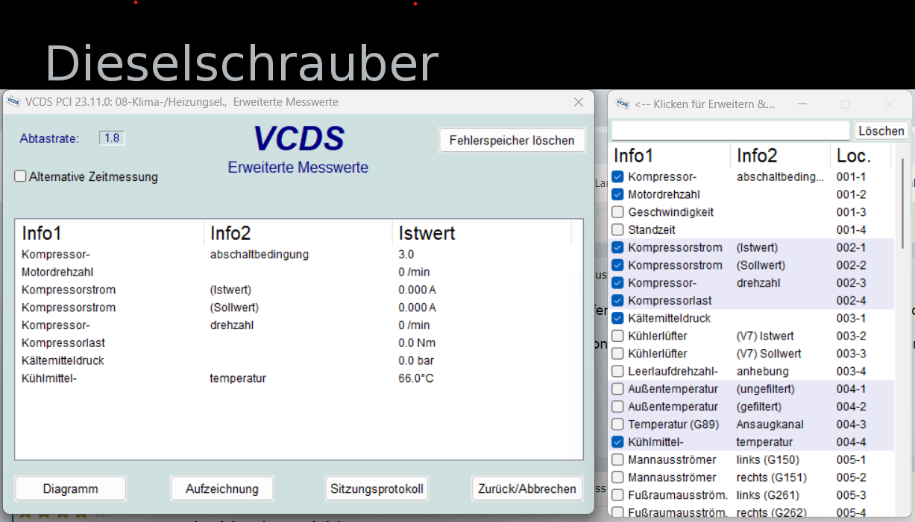Screen dimensions: 915x522
Task: Check Außentemperatur (gefiltert) 004-2 checkbox
Action: click(x=617, y=407)
